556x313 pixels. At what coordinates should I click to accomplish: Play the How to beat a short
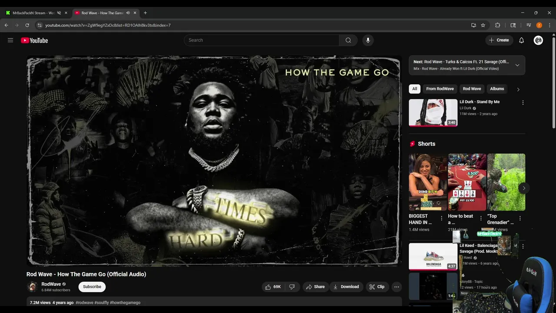(467, 182)
